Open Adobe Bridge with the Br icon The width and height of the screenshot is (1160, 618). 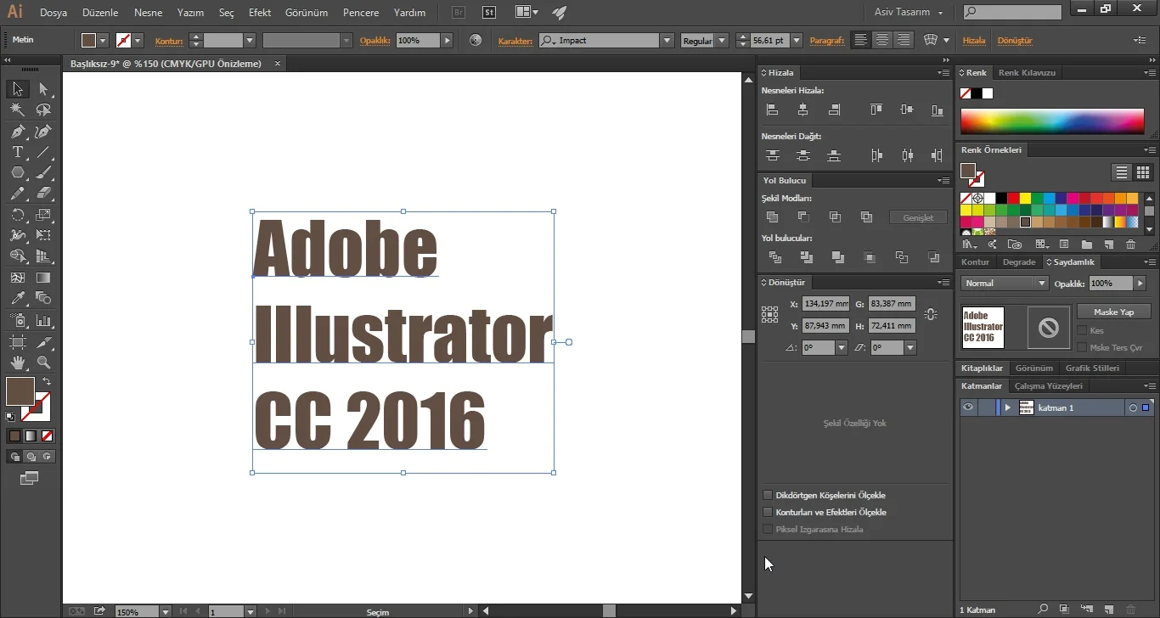coord(459,13)
